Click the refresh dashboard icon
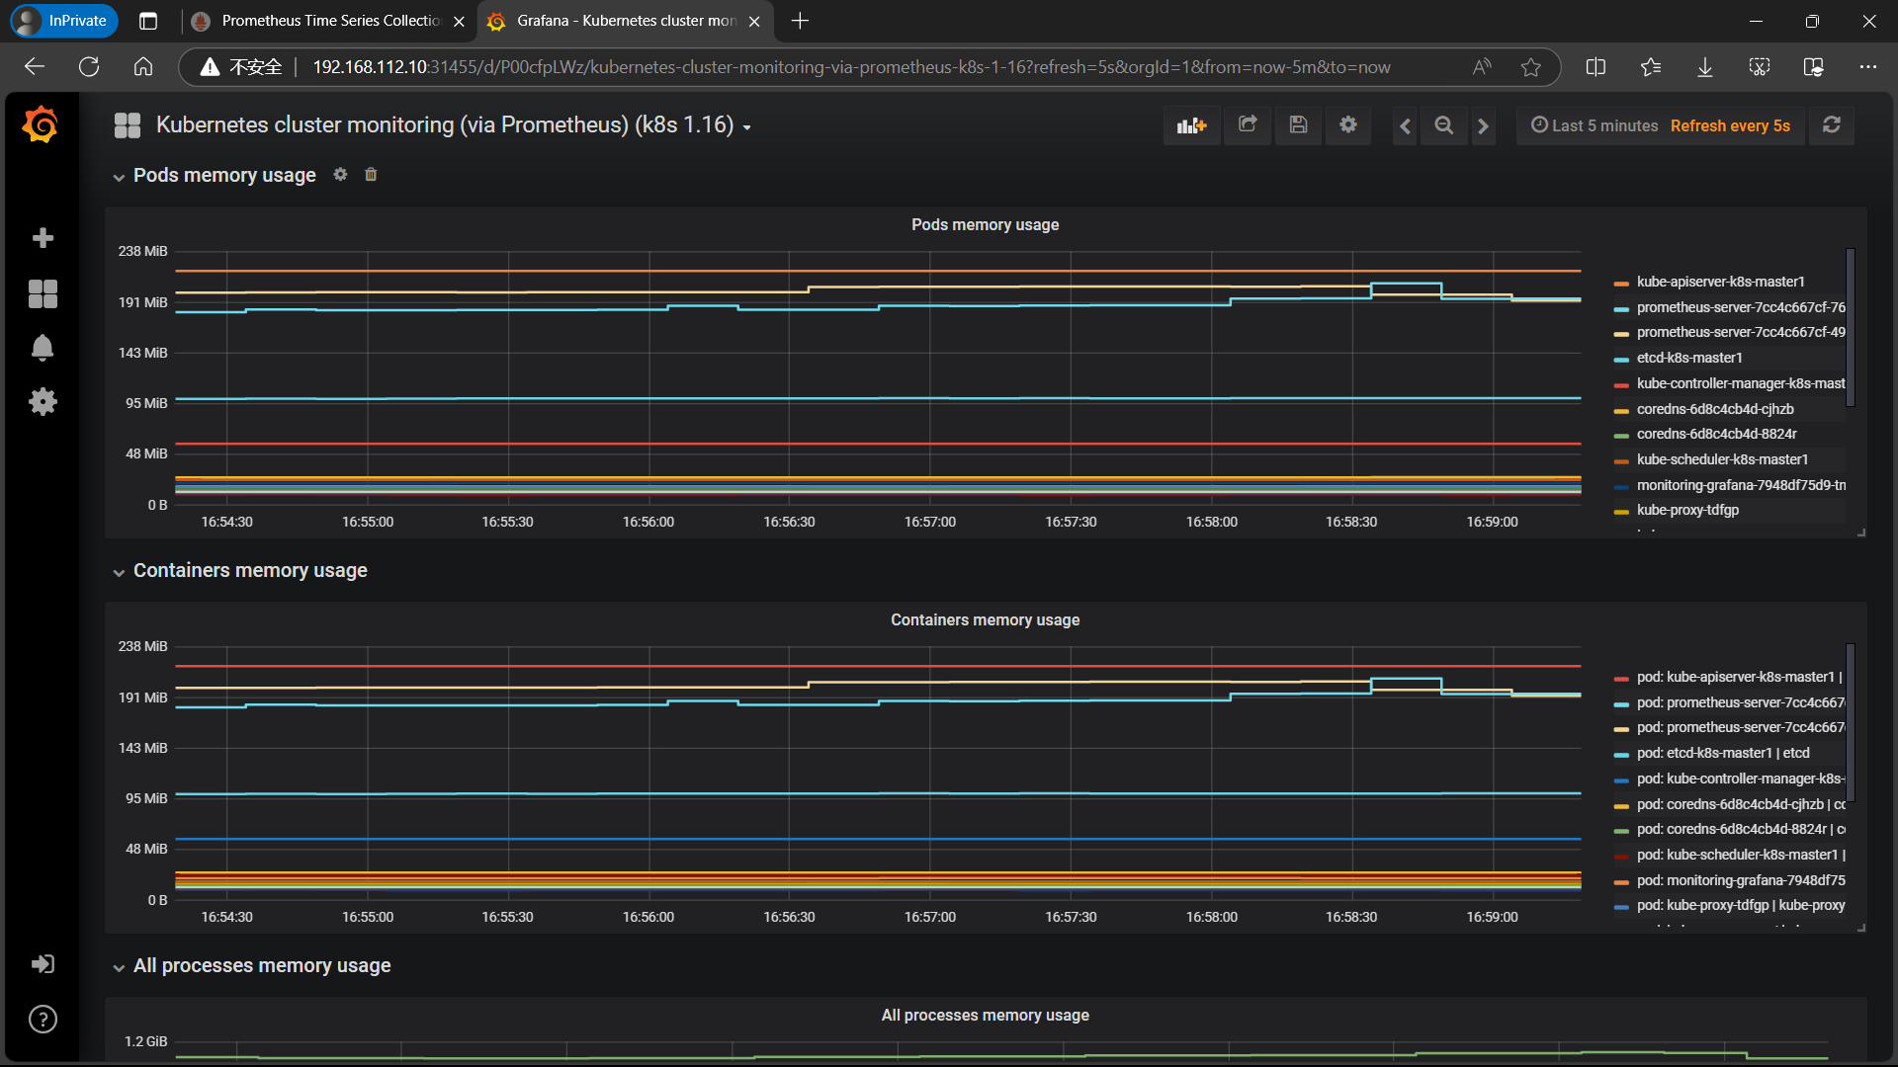Image resolution: width=1898 pixels, height=1067 pixels. [1831, 125]
